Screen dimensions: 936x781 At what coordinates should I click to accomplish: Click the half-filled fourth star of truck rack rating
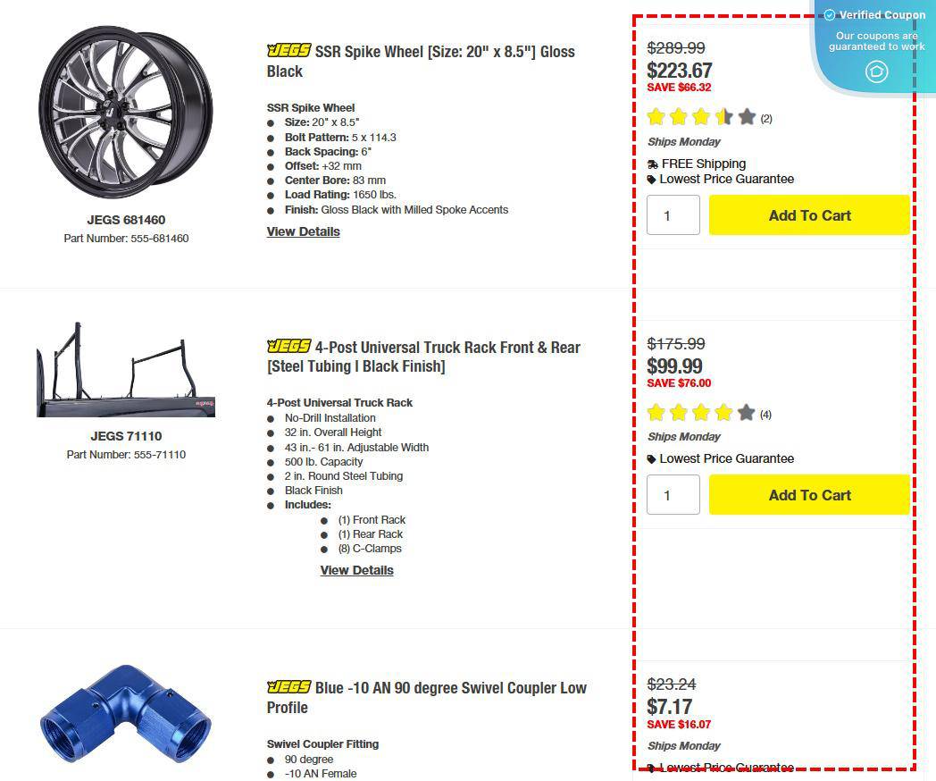724,413
